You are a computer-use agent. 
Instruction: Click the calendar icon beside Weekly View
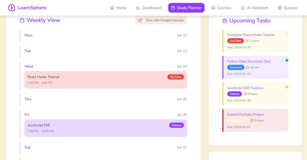(22, 20)
